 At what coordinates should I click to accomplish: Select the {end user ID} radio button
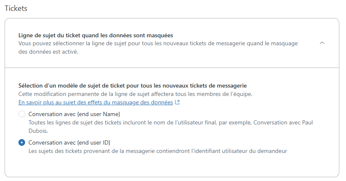[22, 142]
